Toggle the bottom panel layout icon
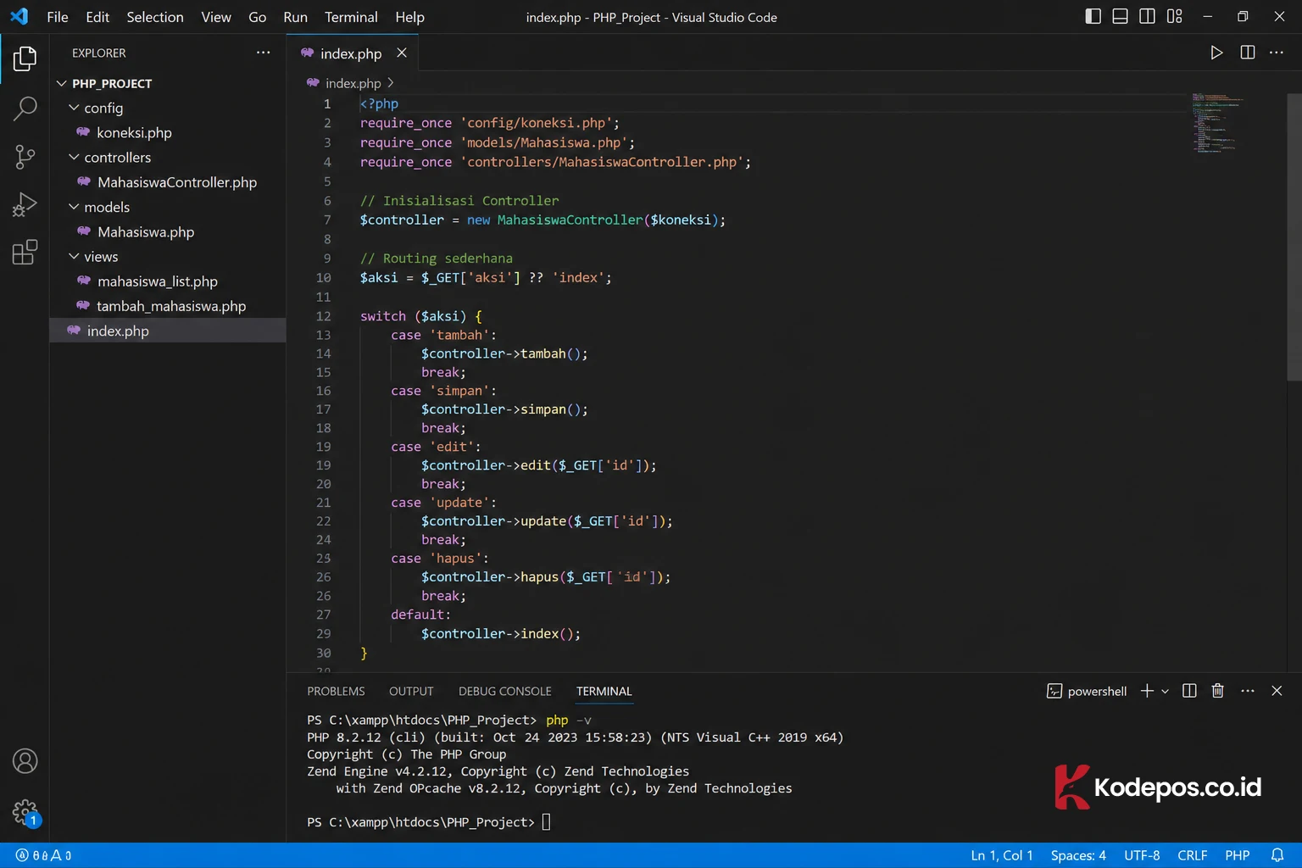Image resolution: width=1302 pixels, height=868 pixels. coord(1120,16)
